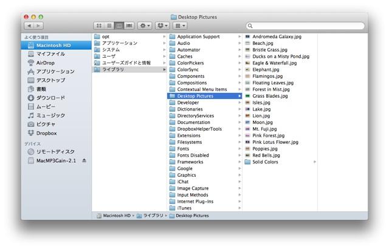Eject the MacMP3Gain-2.1 volume
Image resolution: width=389 pixels, height=249 pixels.
click(x=84, y=160)
